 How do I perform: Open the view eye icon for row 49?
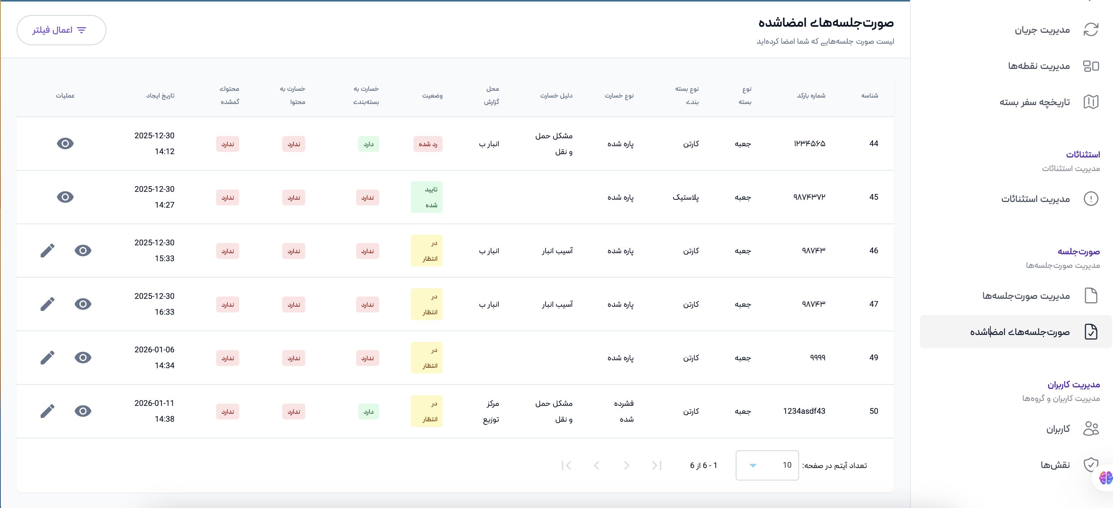coord(83,357)
